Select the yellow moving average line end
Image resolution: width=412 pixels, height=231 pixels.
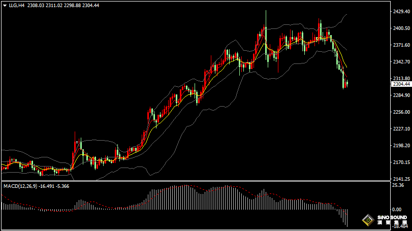tap(346, 67)
